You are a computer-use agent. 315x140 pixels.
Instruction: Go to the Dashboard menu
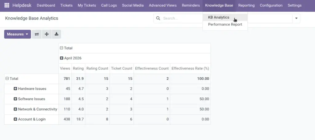(x=46, y=6)
